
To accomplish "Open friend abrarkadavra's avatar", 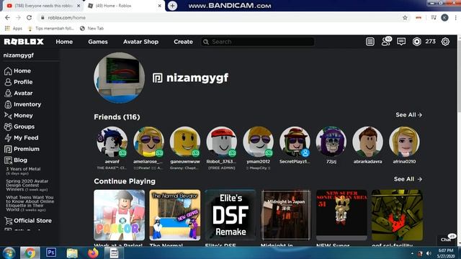I will (x=367, y=142).
